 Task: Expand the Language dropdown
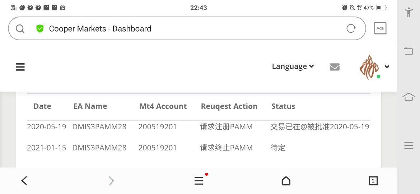coord(293,66)
